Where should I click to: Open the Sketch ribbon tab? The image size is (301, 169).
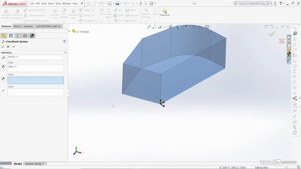[17, 26]
